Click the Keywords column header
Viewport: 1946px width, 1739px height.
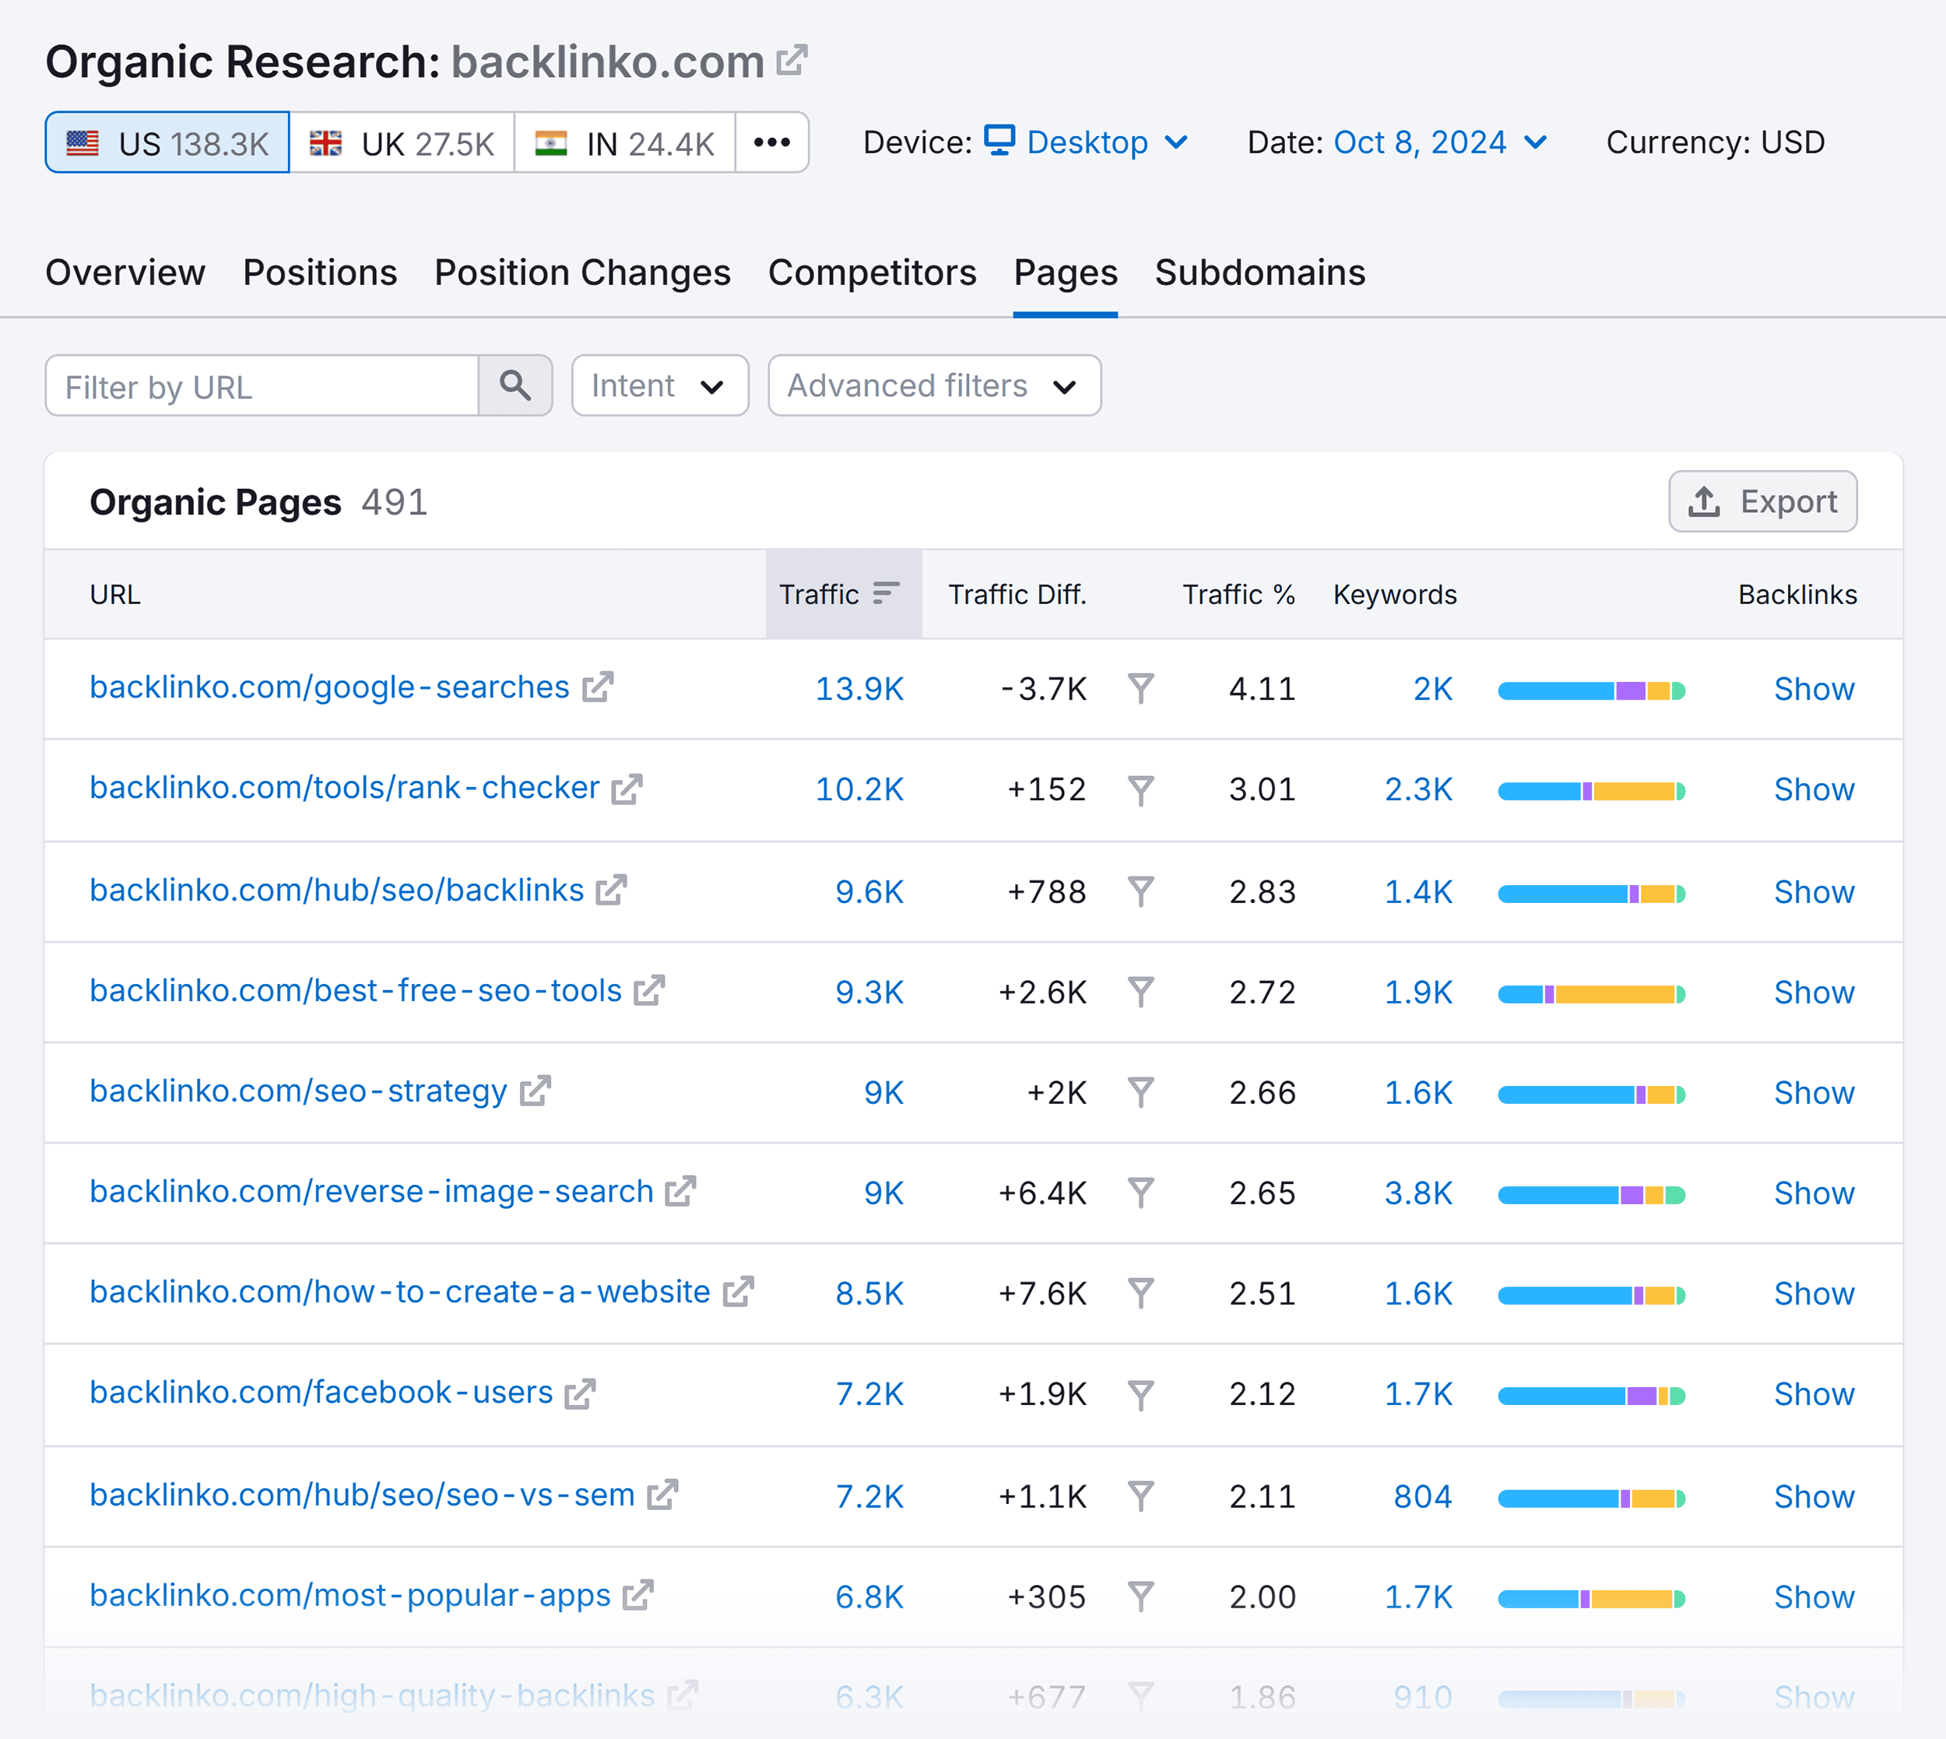pyautogui.click(x=1395, y=594)
